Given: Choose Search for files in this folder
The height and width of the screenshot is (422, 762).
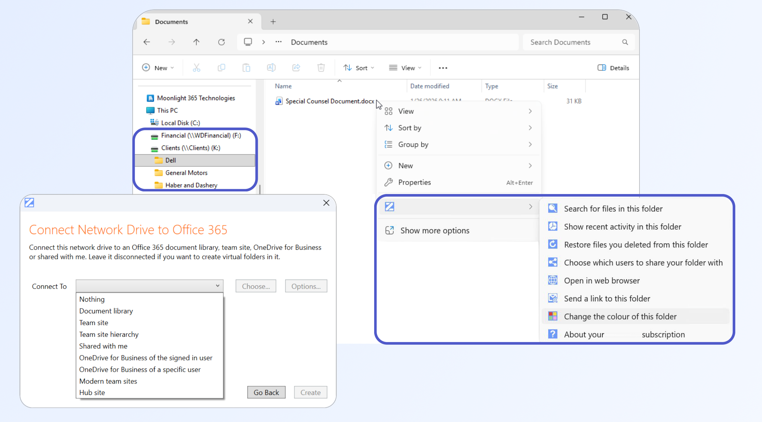Looking at the screenshot, I should point(635,209).
